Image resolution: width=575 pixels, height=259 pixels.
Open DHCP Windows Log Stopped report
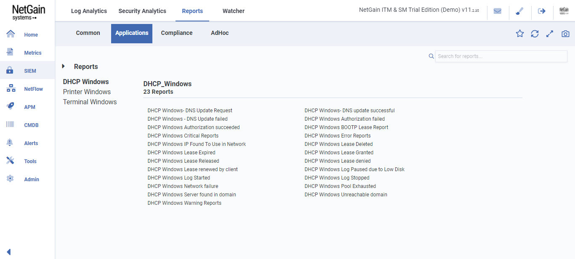(337, 177)
